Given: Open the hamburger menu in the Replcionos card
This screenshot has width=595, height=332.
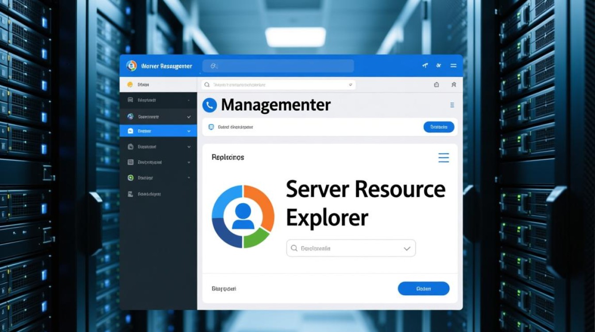Looking at the screenshot, I should coord(443,158).
